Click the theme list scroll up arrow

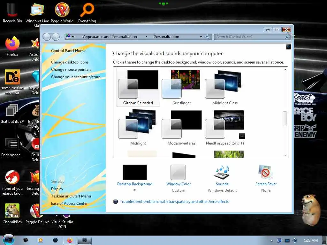click(x=285, y=70)
